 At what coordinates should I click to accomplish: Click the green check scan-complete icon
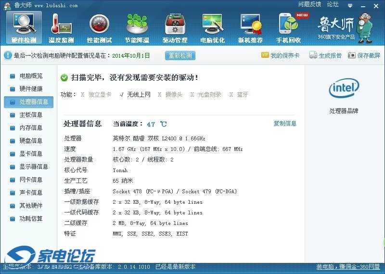pyautogui.click(x=64, y=78)
